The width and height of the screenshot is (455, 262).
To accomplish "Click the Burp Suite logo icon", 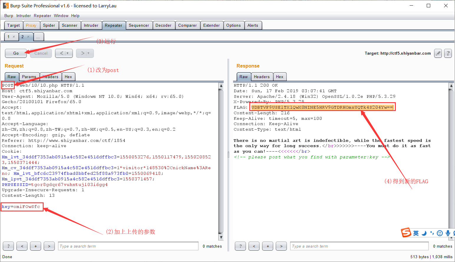I will (6, 6).
